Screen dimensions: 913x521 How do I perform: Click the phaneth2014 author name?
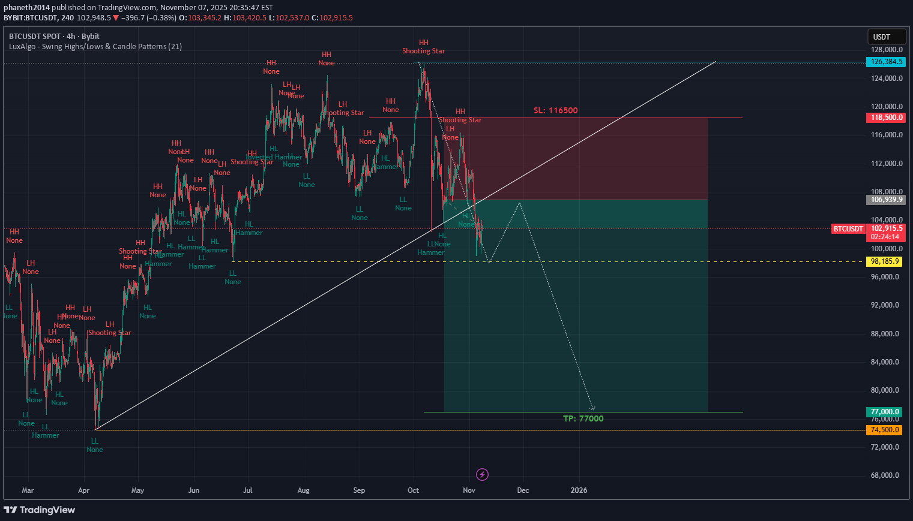click(26, 8)
